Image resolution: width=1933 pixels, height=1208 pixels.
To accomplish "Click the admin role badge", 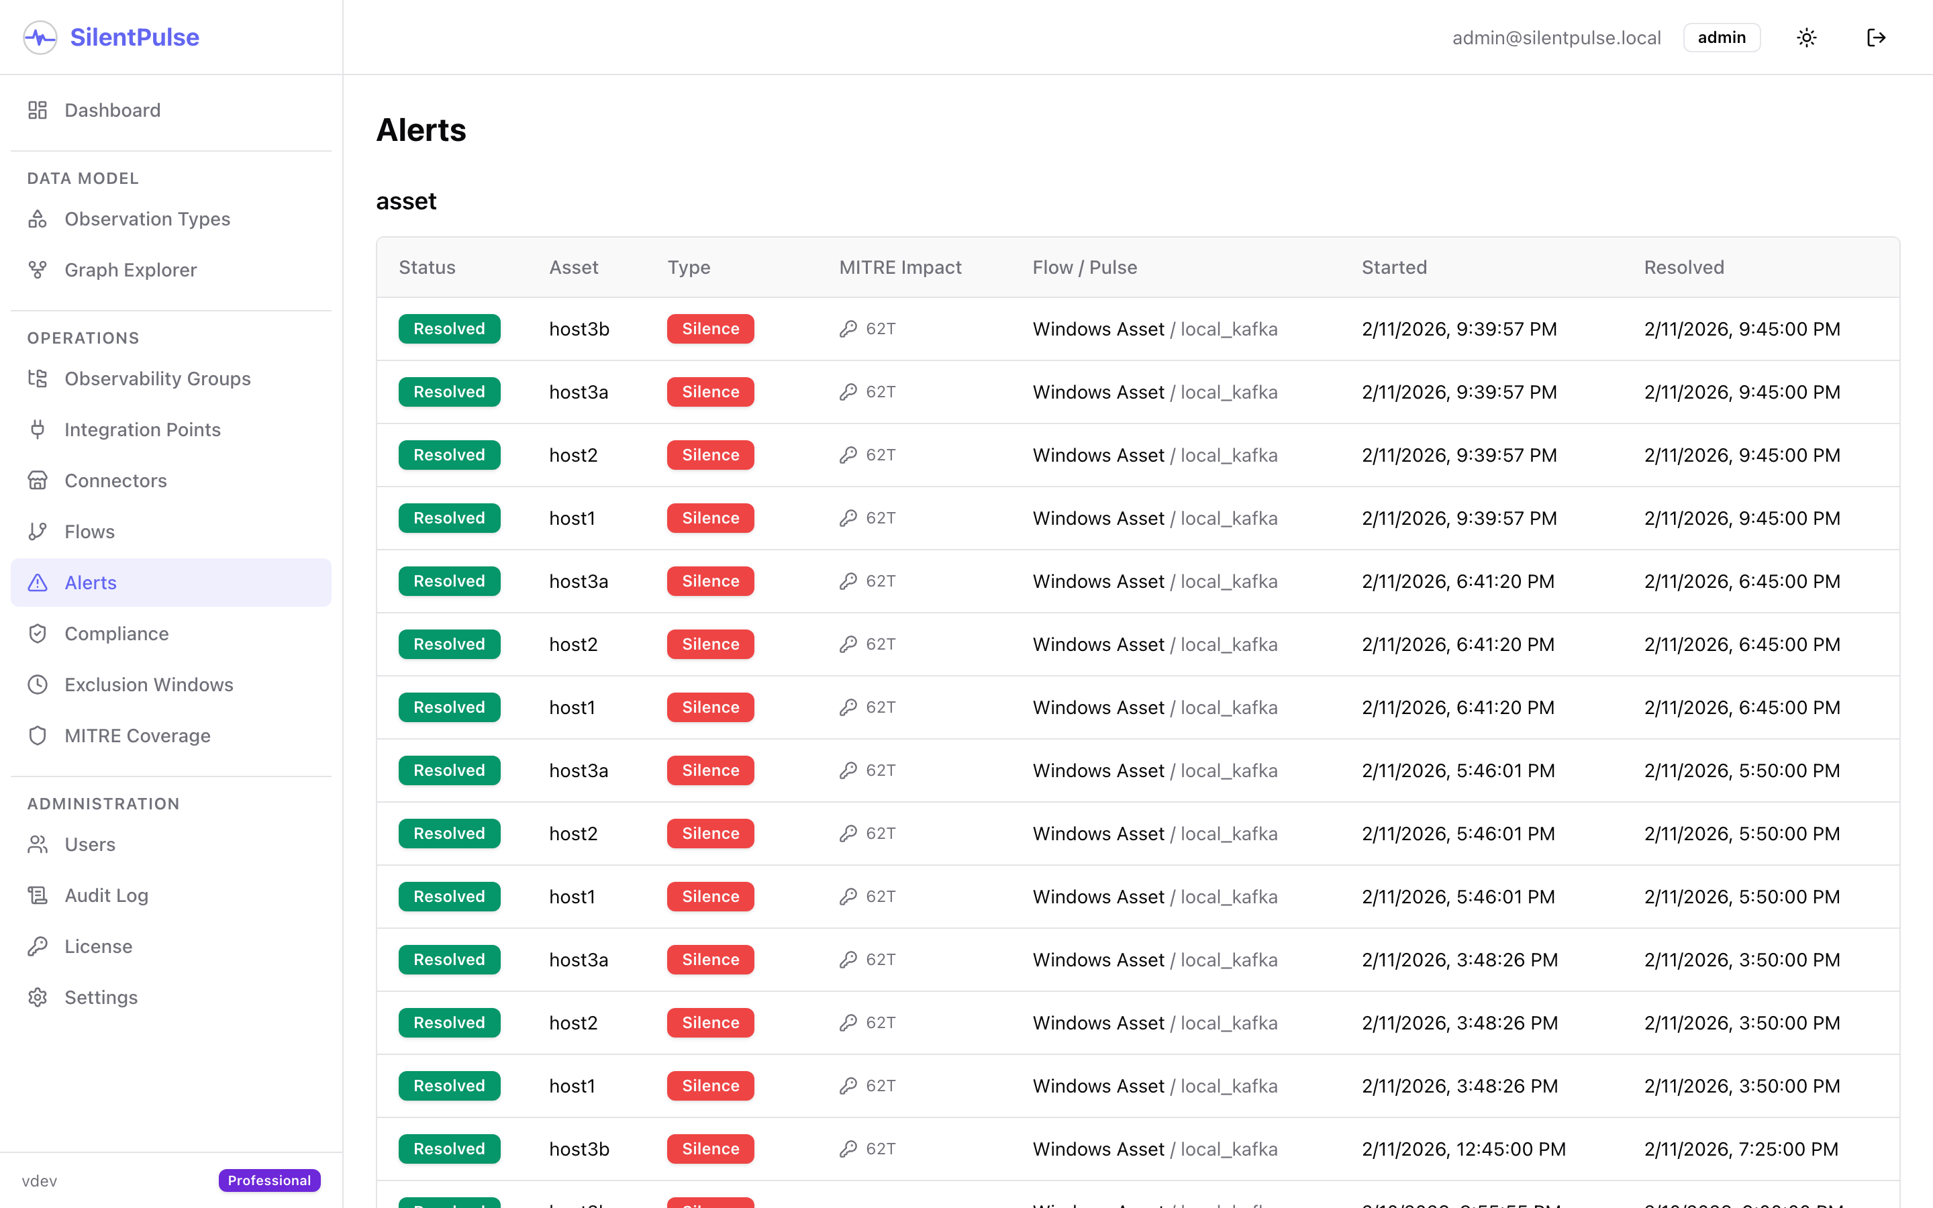I will pyautogui.click(x=1722, y=38).
